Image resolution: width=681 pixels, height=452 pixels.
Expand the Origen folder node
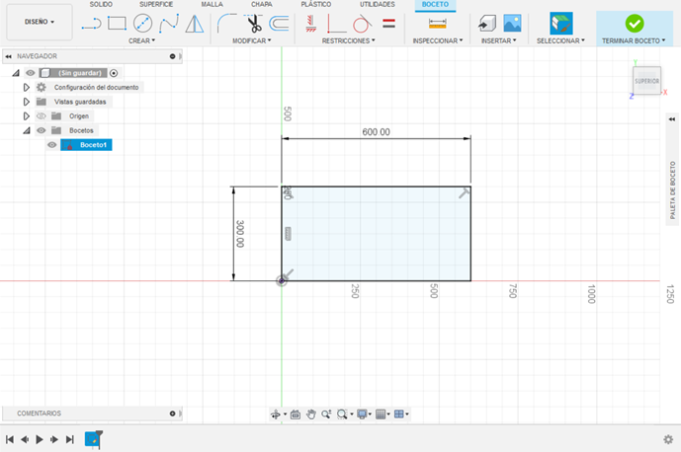point(26,115)
